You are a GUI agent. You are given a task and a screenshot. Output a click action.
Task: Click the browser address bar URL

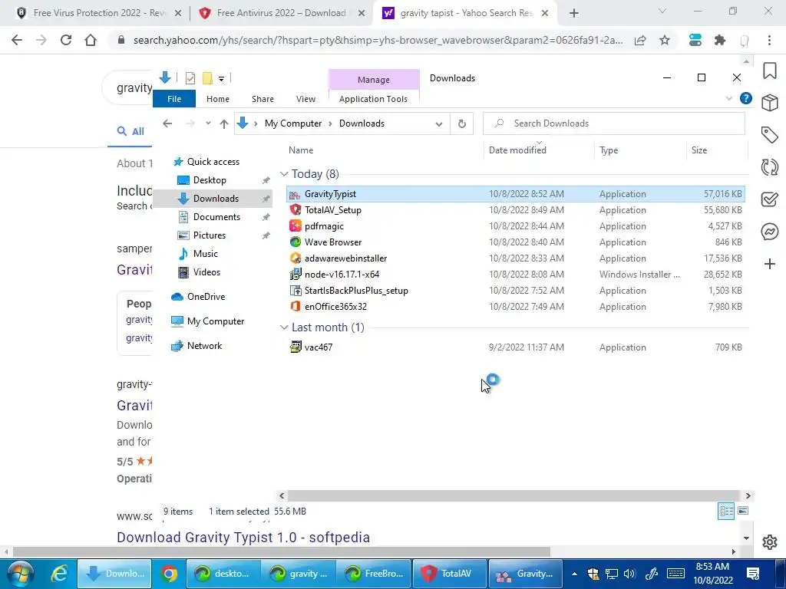click(x=378, y=40)
